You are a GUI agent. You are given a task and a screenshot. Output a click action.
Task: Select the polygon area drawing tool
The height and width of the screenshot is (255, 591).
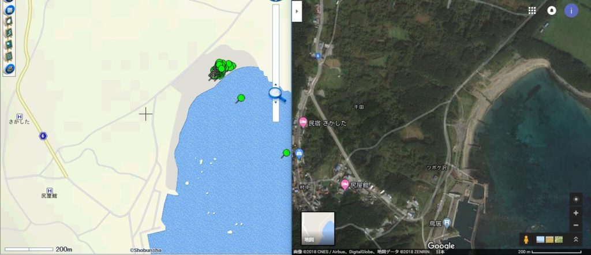pos(9,21)
